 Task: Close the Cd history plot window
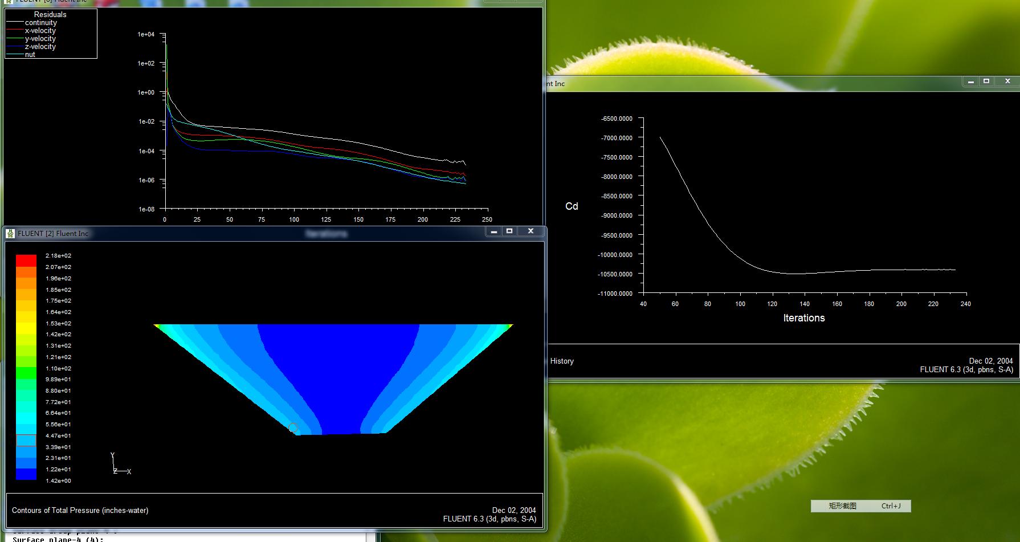(1007, 81)
